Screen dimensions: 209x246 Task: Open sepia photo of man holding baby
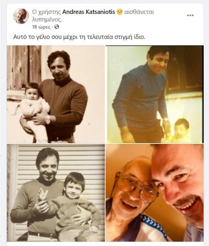(x=56, y=94)
